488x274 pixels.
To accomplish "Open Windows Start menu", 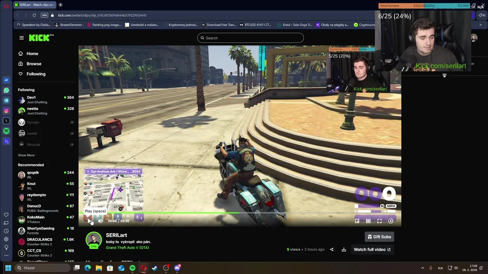I will click(8, 268).
